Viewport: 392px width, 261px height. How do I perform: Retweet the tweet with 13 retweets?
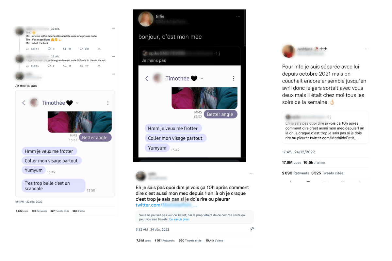click(x=65, y=66)
